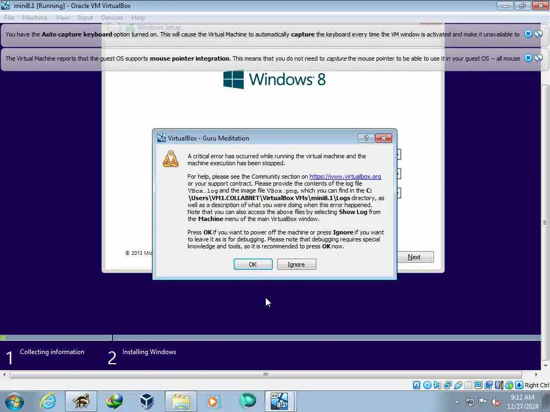550x412 pixels.
Task: Open the Windows Start menu
Action: pos(15,401)
